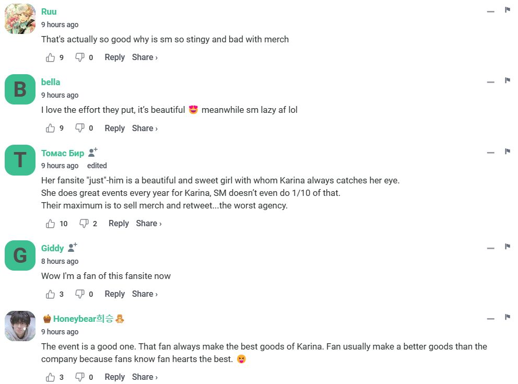Thumbs down Giddy's comment
518x384 pixels.
pyautogui.click(x=80, y=294)
